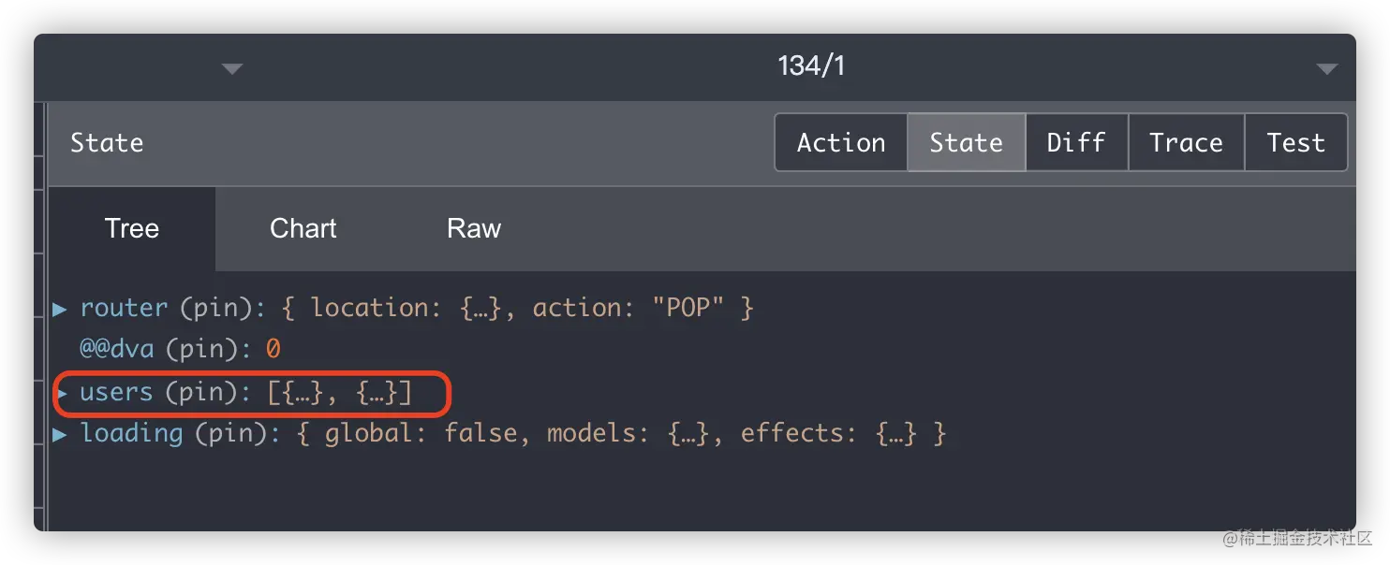This screenshot has width=1390, height=565.
Task: Show the Diff inspector view
Action: (x=1076, y=142)
